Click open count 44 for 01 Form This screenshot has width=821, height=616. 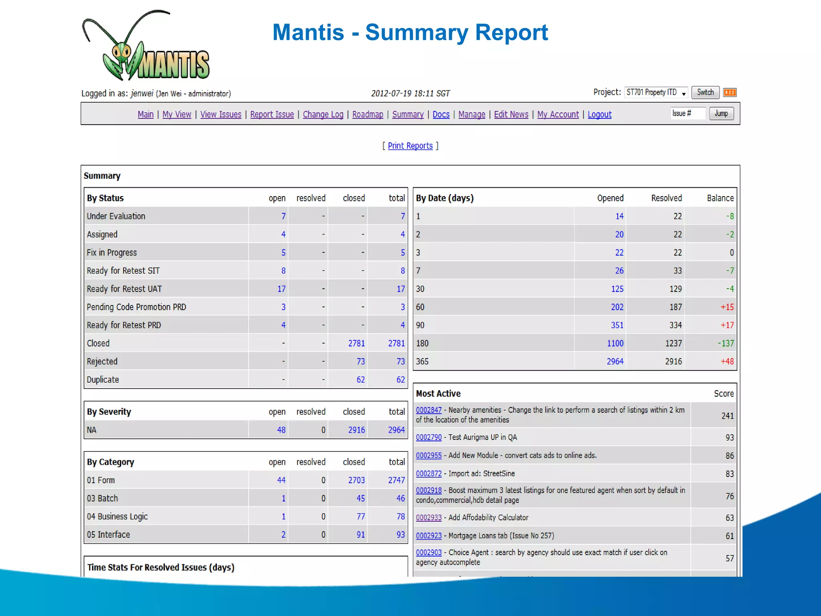281,480
